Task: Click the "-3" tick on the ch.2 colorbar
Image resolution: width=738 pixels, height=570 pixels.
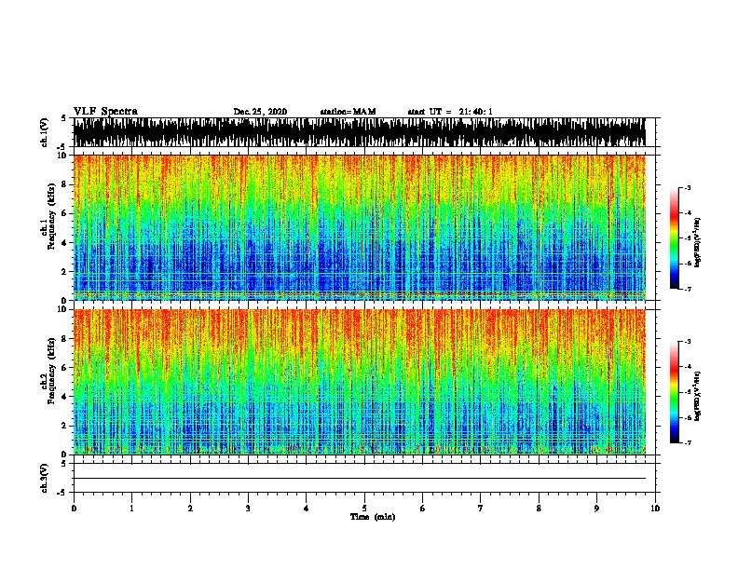Action: point(688,342)
